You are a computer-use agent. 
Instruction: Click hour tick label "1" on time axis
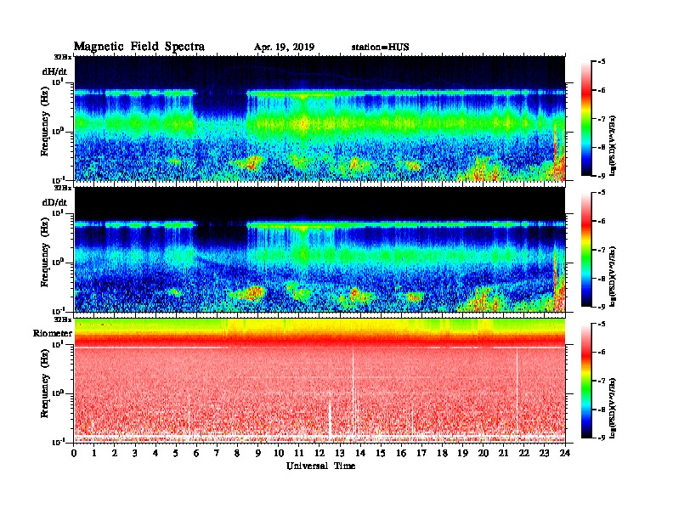(x=94, y=453)
